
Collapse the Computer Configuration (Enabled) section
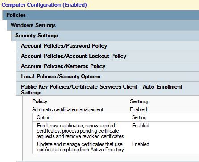tap(99, 5)
